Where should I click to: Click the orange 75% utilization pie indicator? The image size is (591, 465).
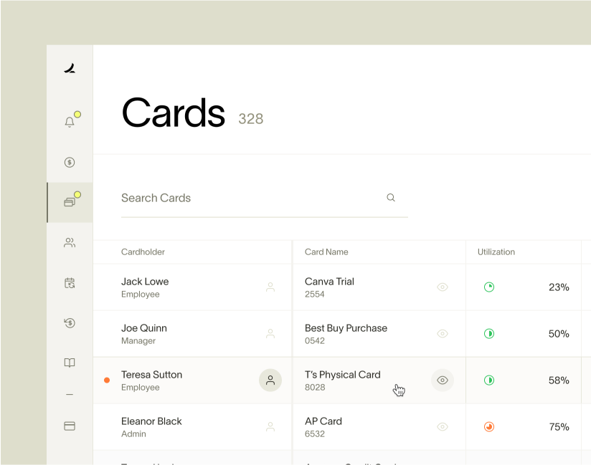[x=489, y=426]
